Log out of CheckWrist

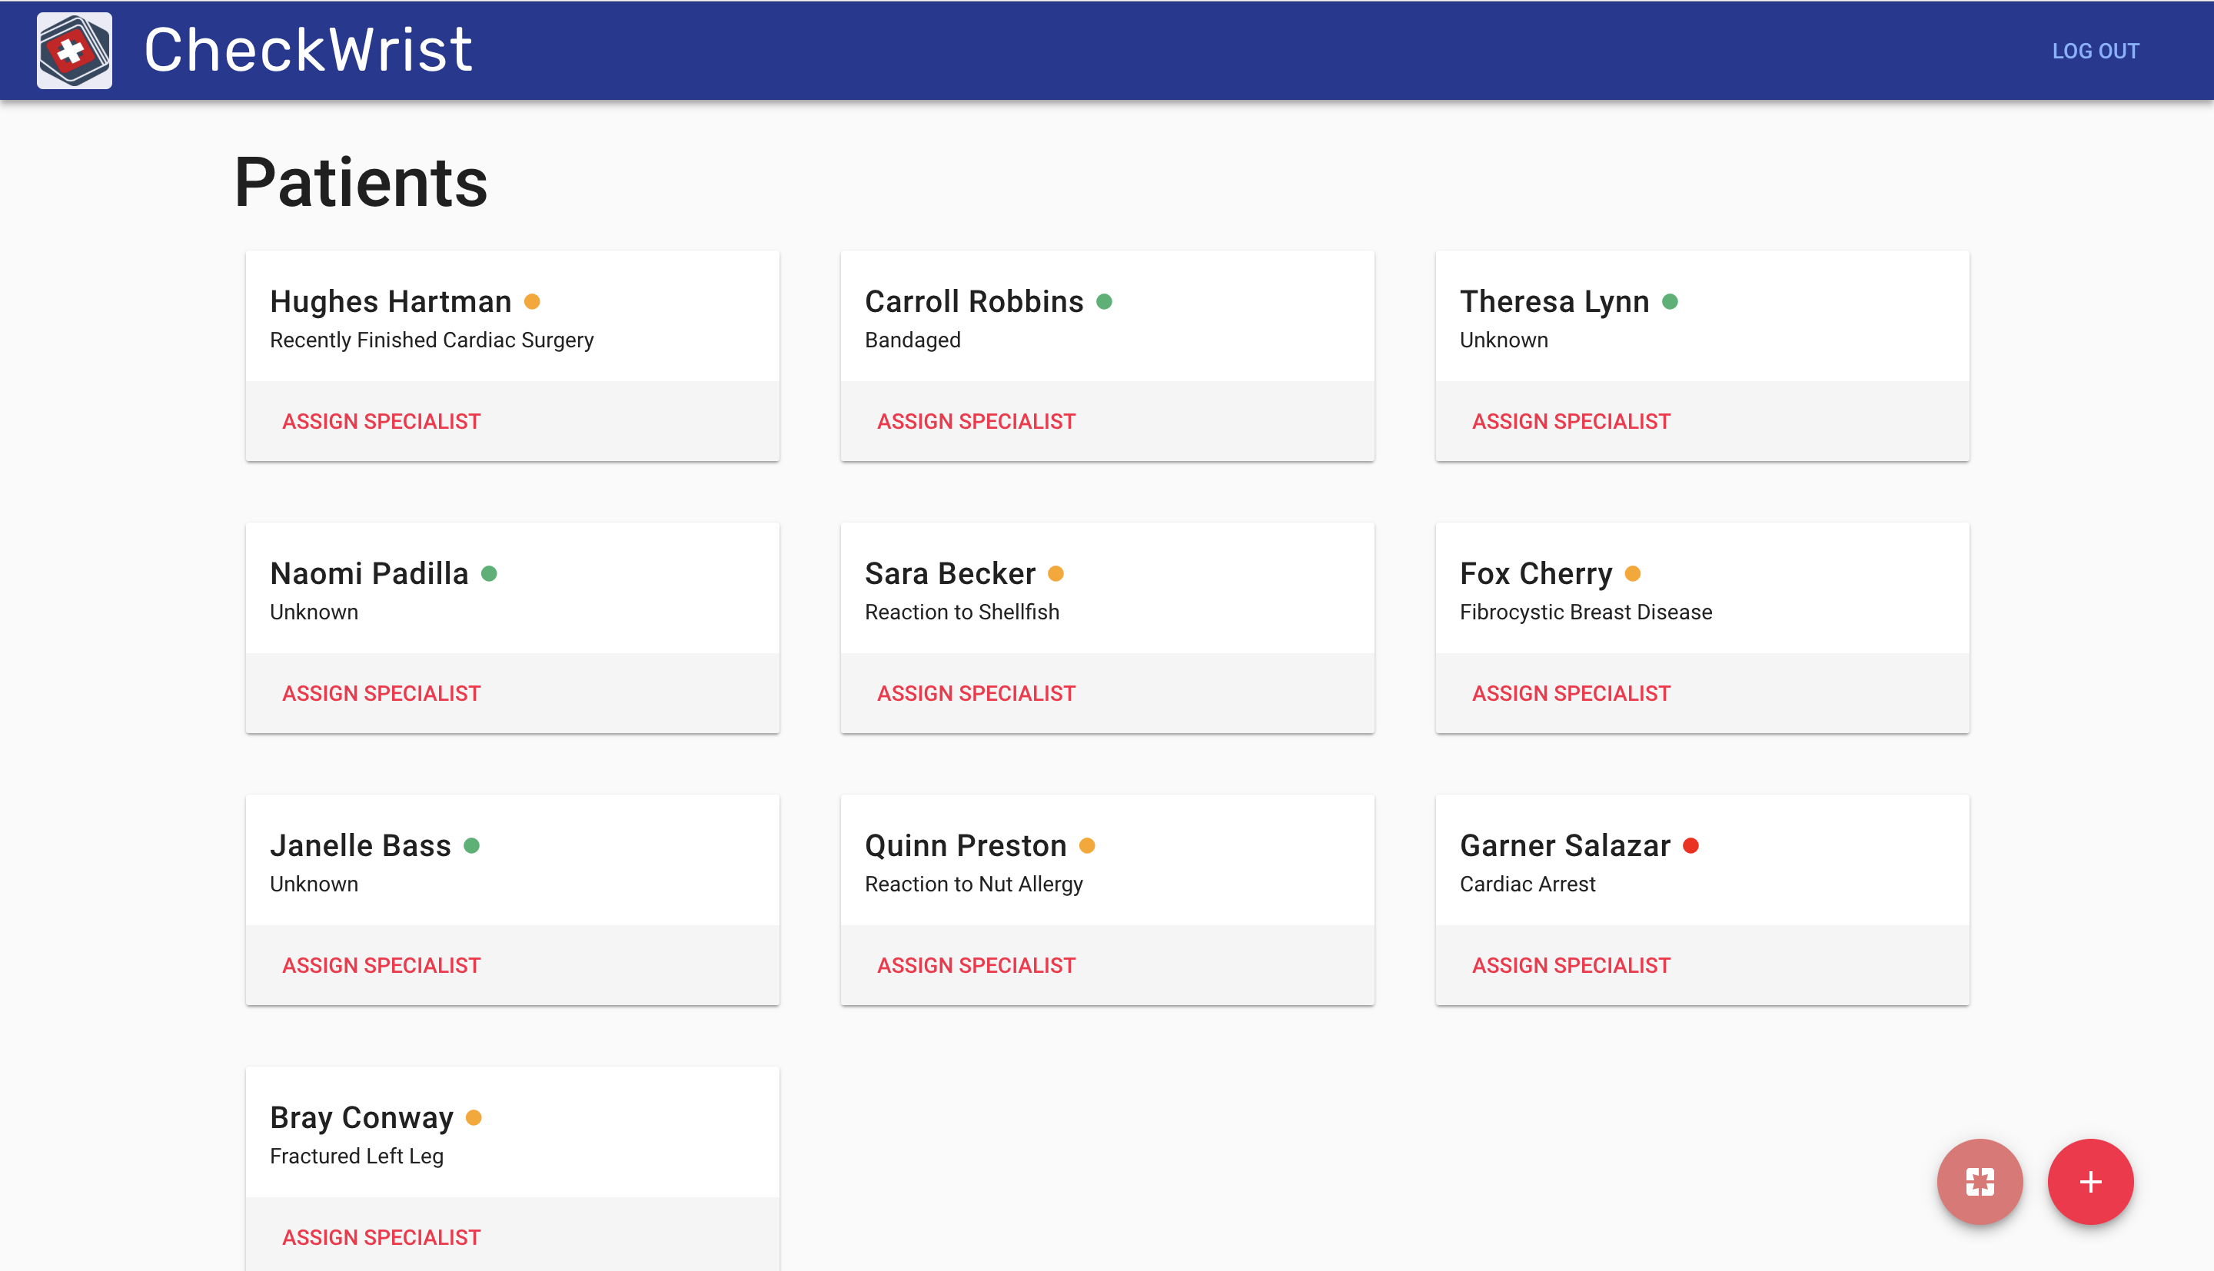(x=2094, y=51)
